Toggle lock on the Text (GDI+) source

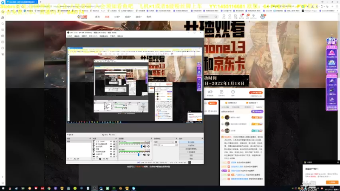[x=114, y=141]
